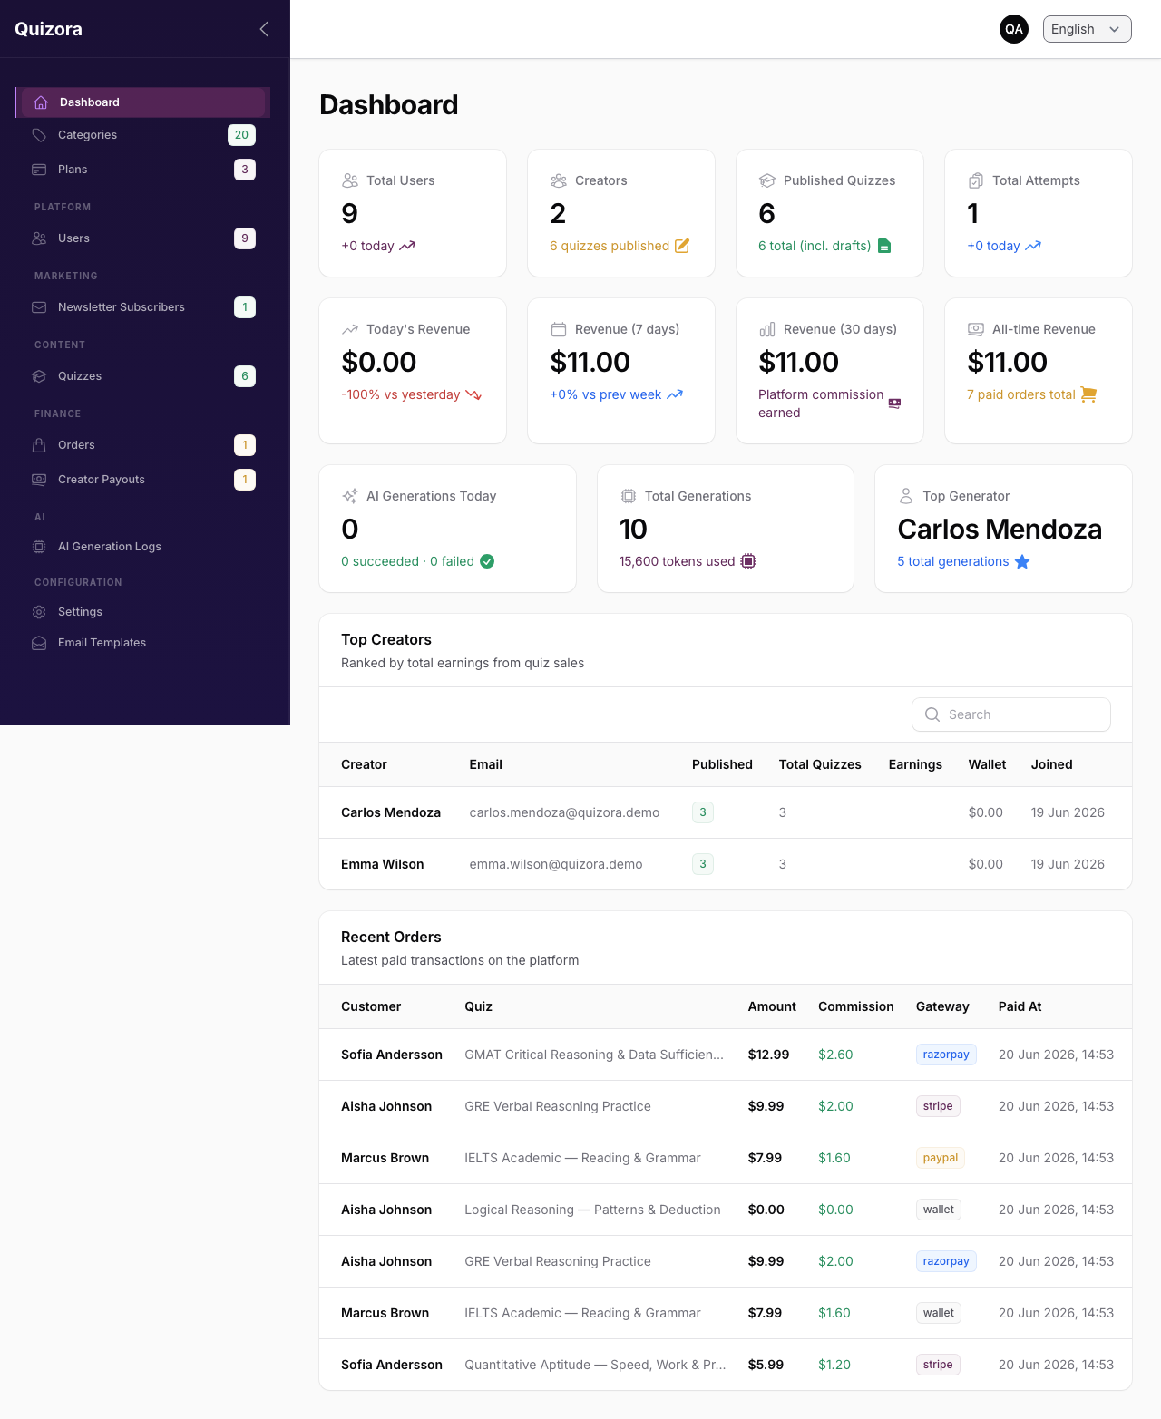Click the Creator Payouts banknote icon

coord(39,480)
